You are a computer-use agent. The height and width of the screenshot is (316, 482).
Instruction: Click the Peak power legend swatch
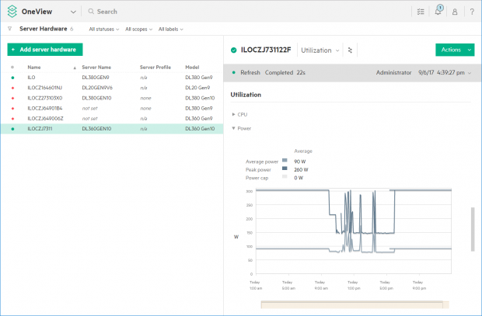pyautogui.click(x=285, y=168)
